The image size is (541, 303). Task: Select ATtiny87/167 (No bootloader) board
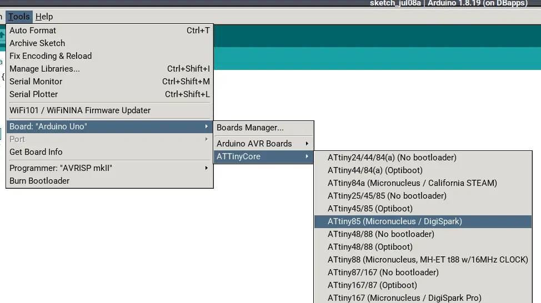pyautogui.click(x=423, y=272)
